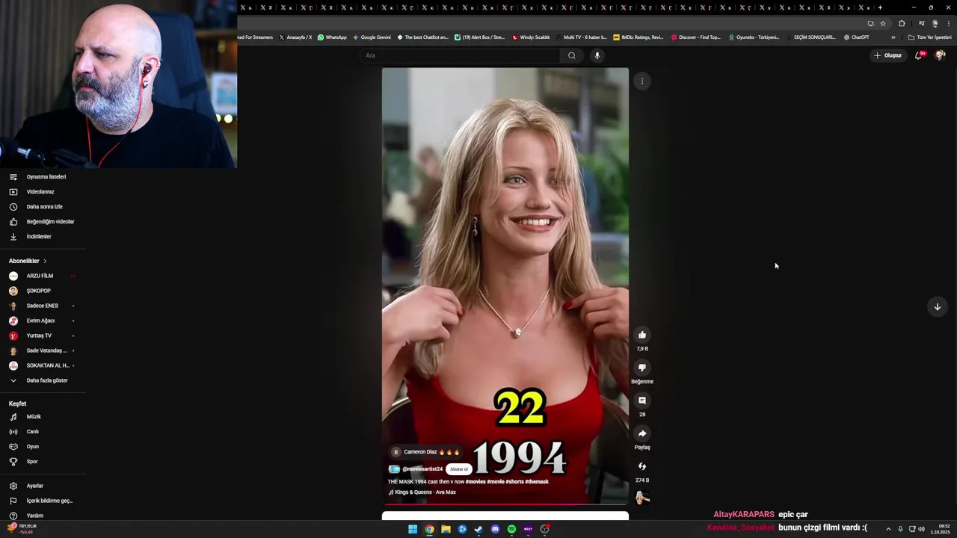Open Google Gemini bookmark
The image size is (957, 538).
[x=372, y=37]
